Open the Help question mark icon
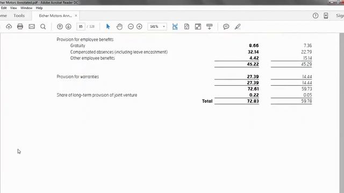This screenshot has width=344, height=193. point(316,16)
